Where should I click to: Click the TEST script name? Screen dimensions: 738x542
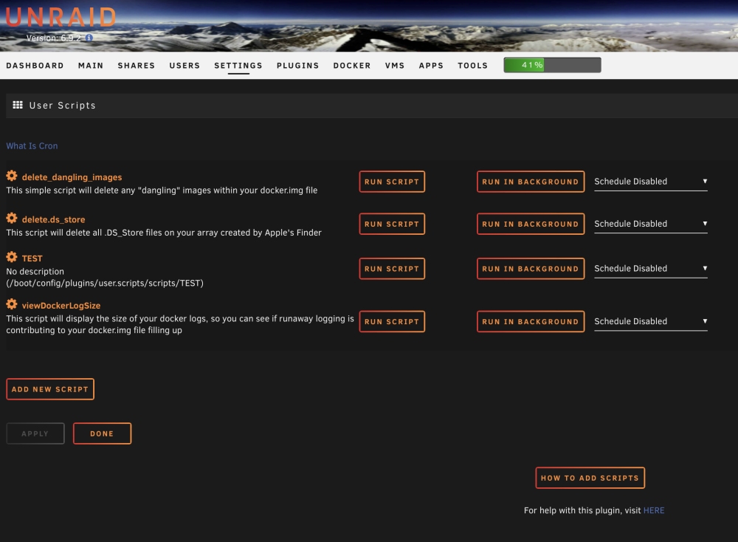coord(32,258)
